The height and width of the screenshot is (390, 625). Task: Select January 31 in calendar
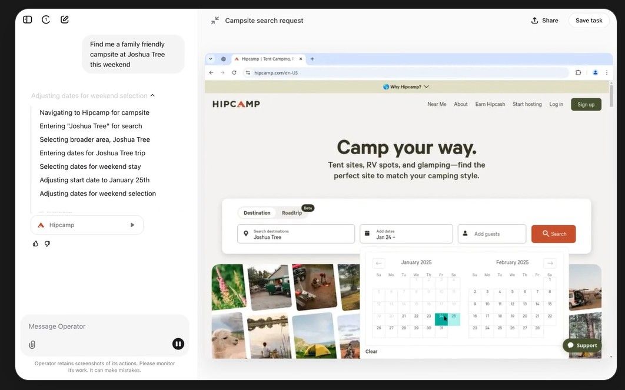click(x=441, y=332)
